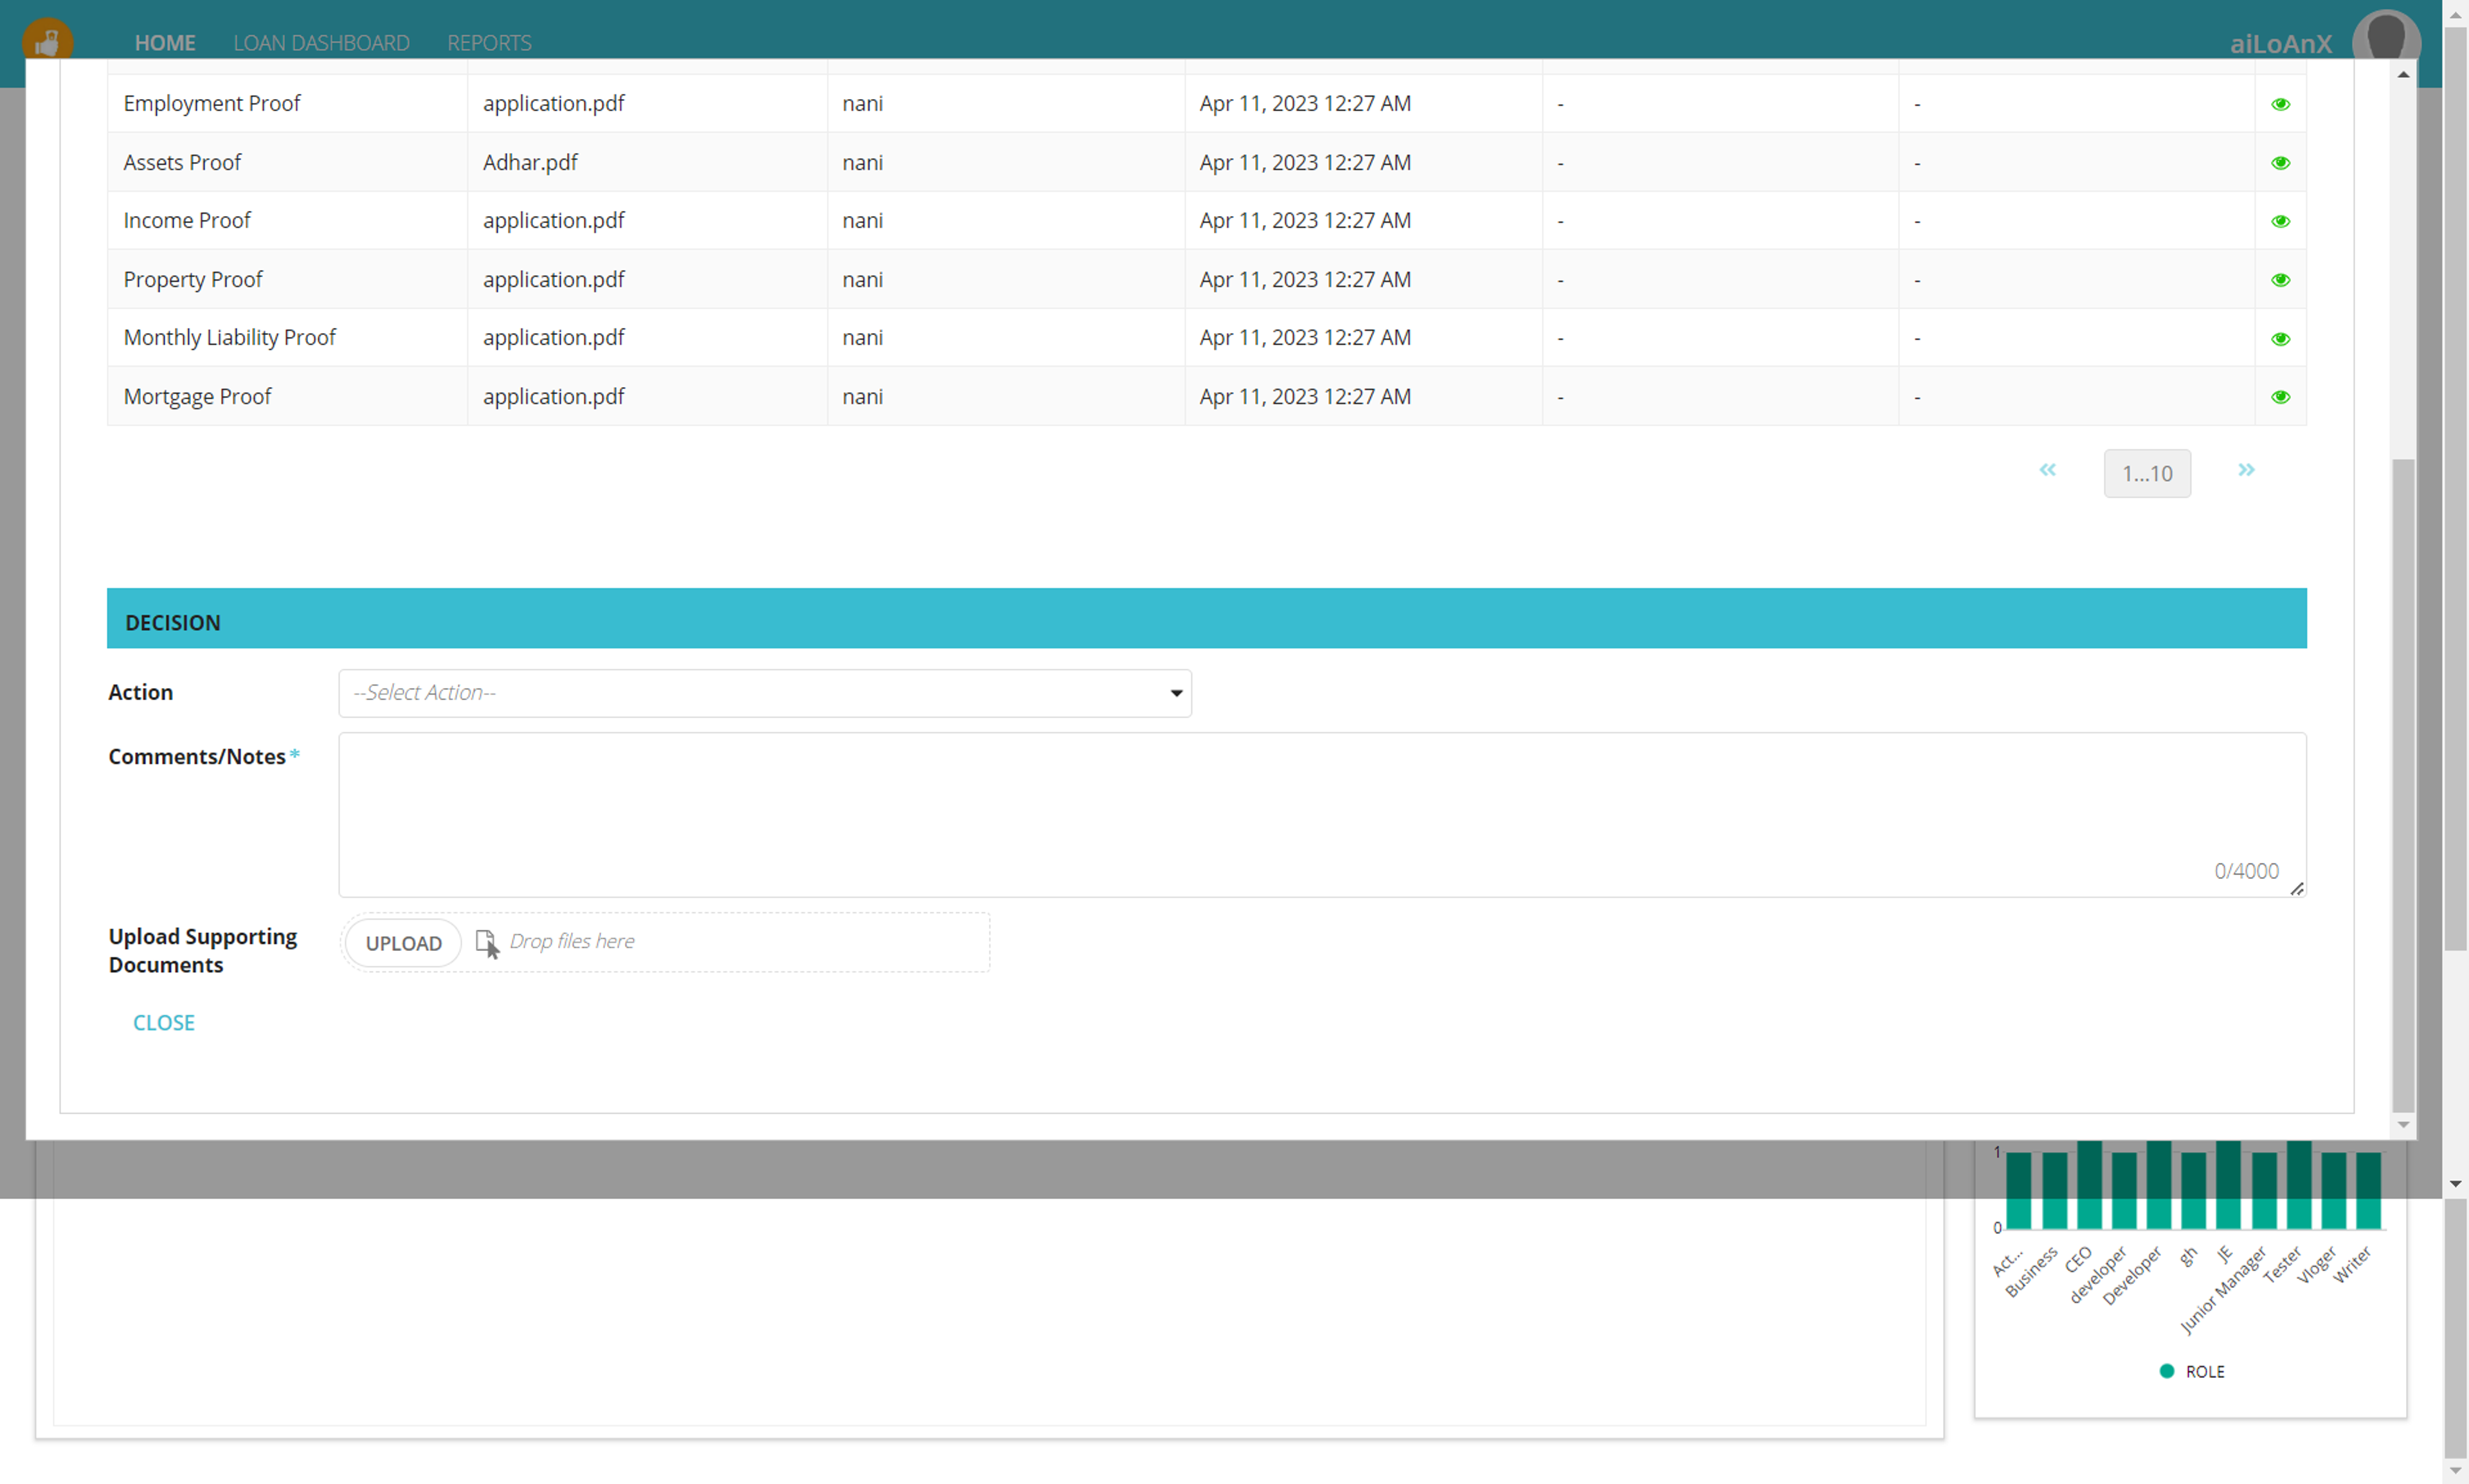Click the modal vertical scrollbar thumb
The image size is (2469, 1484).
pyautogui.click(x=2403, y=785)
